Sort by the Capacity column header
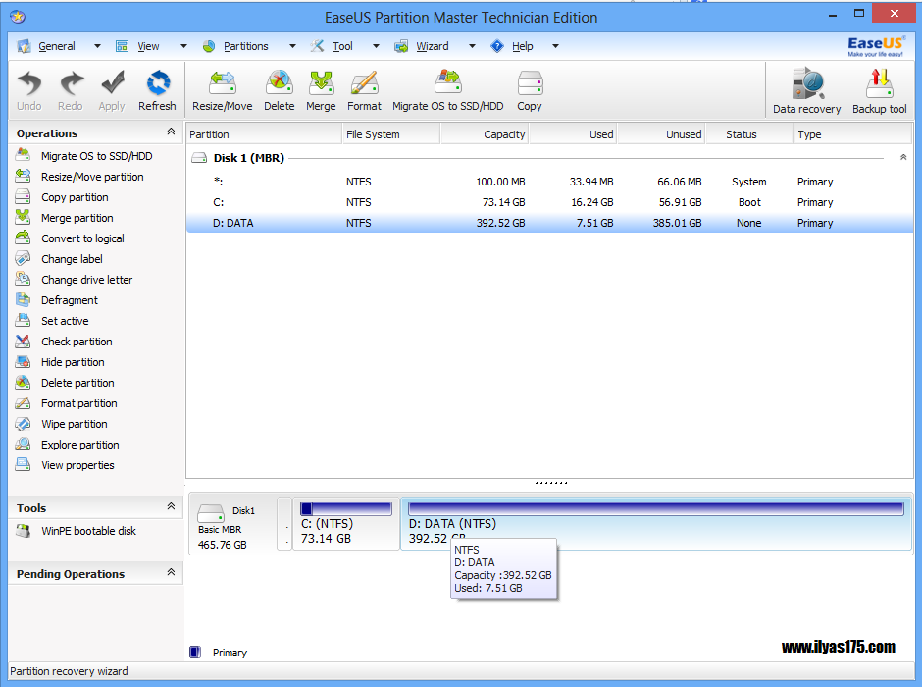Viewport: 922px width, 687px height. (x=485, y=134)
